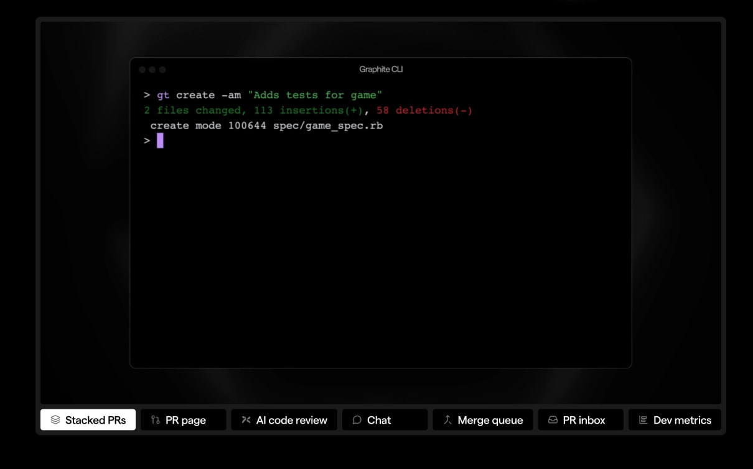
Task: Click the third gray window control dot
Action: pos(162,70)
